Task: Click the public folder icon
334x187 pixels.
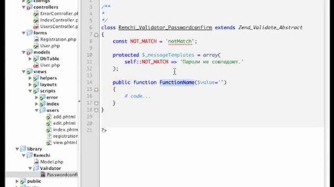Action: (x=23, y=181)
